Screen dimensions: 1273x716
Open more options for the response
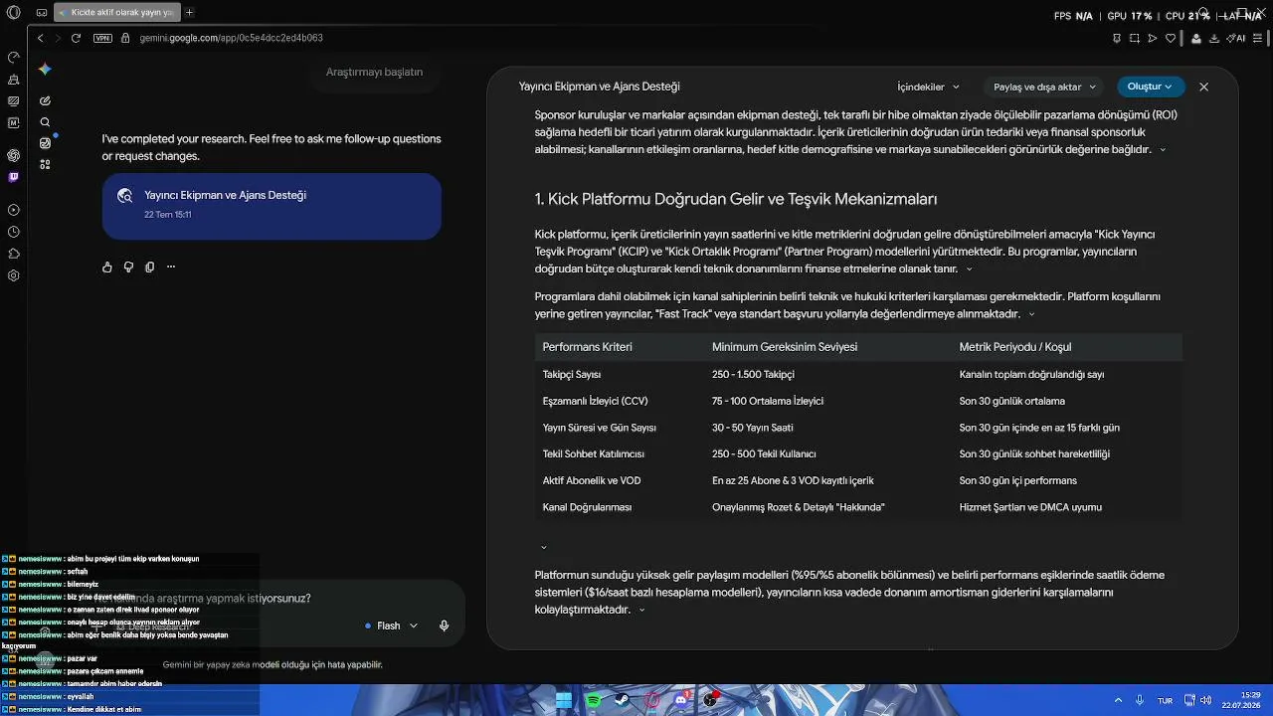tap(171, 267)
